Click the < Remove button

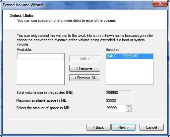(85, 68)
